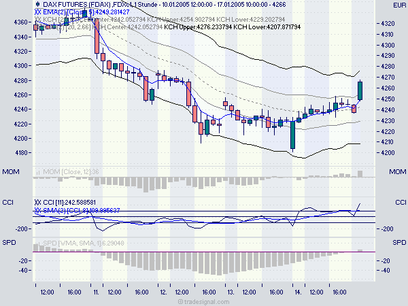The height and width of the screenshot is (306, 408).
Task: Click the large red candle near top left
Action: pyautogui.click(x=97, y=42)
